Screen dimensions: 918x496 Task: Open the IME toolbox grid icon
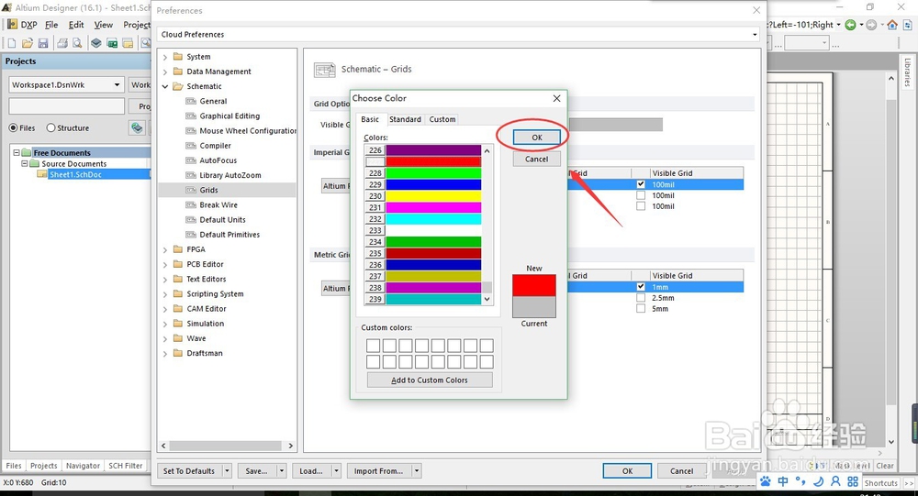click(x=853, y=481)
